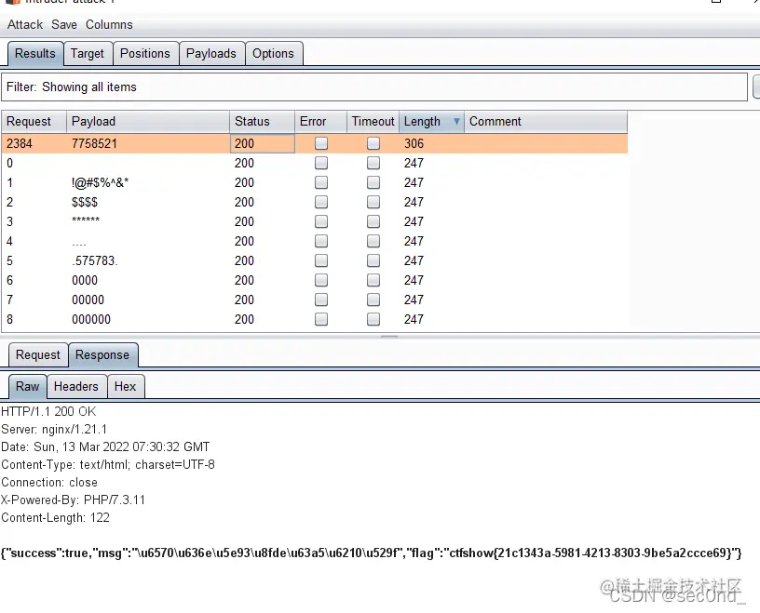
Task: Click the Filter: Showing all items bar
Action: (x=374, y=87)
